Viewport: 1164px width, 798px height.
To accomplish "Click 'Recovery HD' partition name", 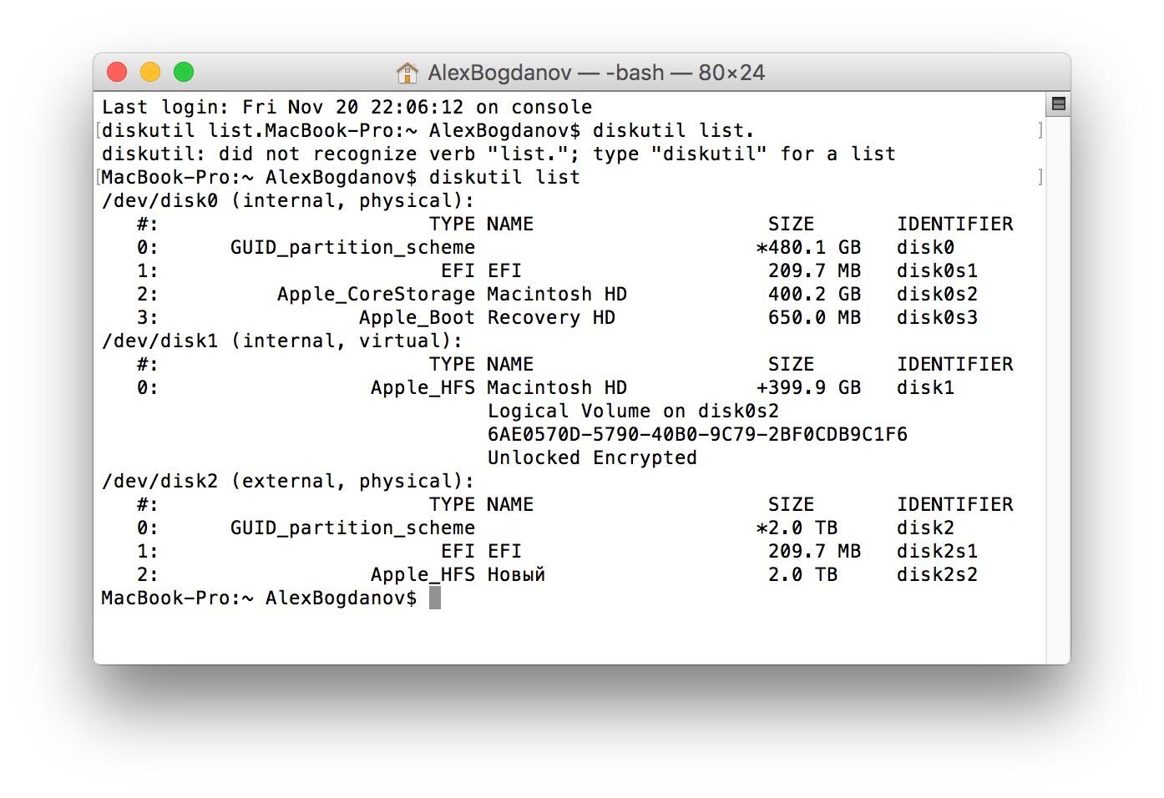I will point(551,318).
